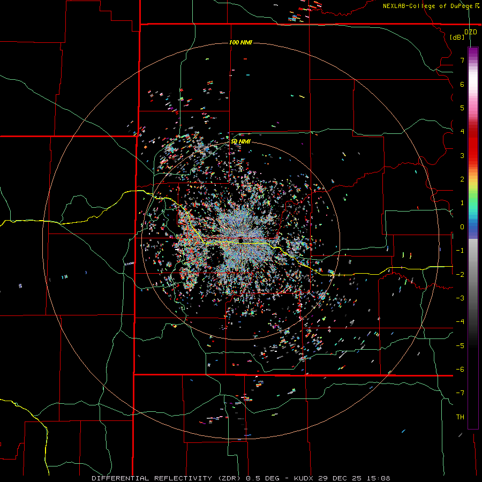Click the -3 value on the color scale
Viewport: 482px width, 482px height.
click(x=460, y=298)
